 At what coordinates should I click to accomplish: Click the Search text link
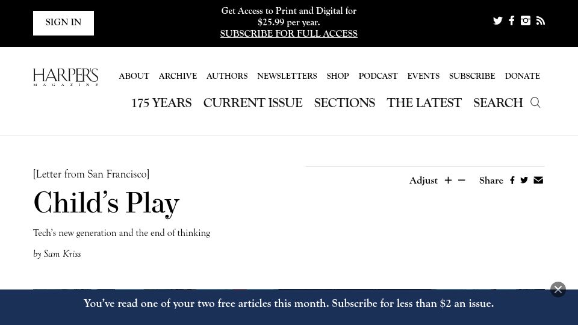click(498, 103)
